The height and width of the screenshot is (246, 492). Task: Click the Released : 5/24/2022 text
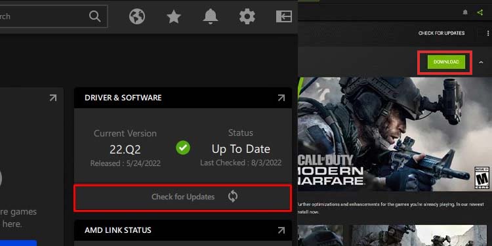(125, 163)
